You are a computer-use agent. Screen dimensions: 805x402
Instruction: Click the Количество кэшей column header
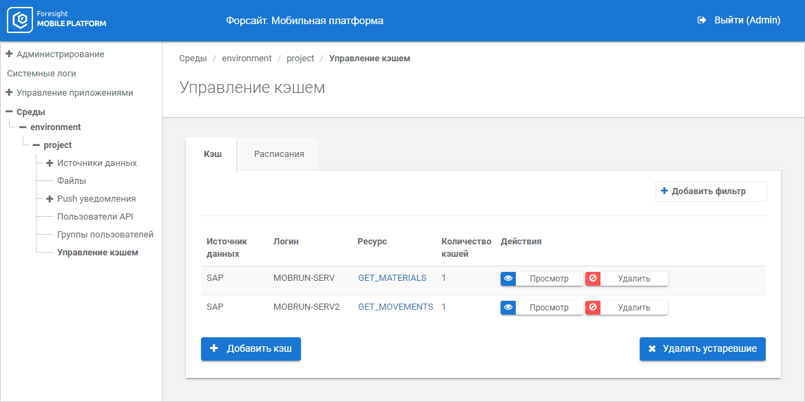point(466,247)
